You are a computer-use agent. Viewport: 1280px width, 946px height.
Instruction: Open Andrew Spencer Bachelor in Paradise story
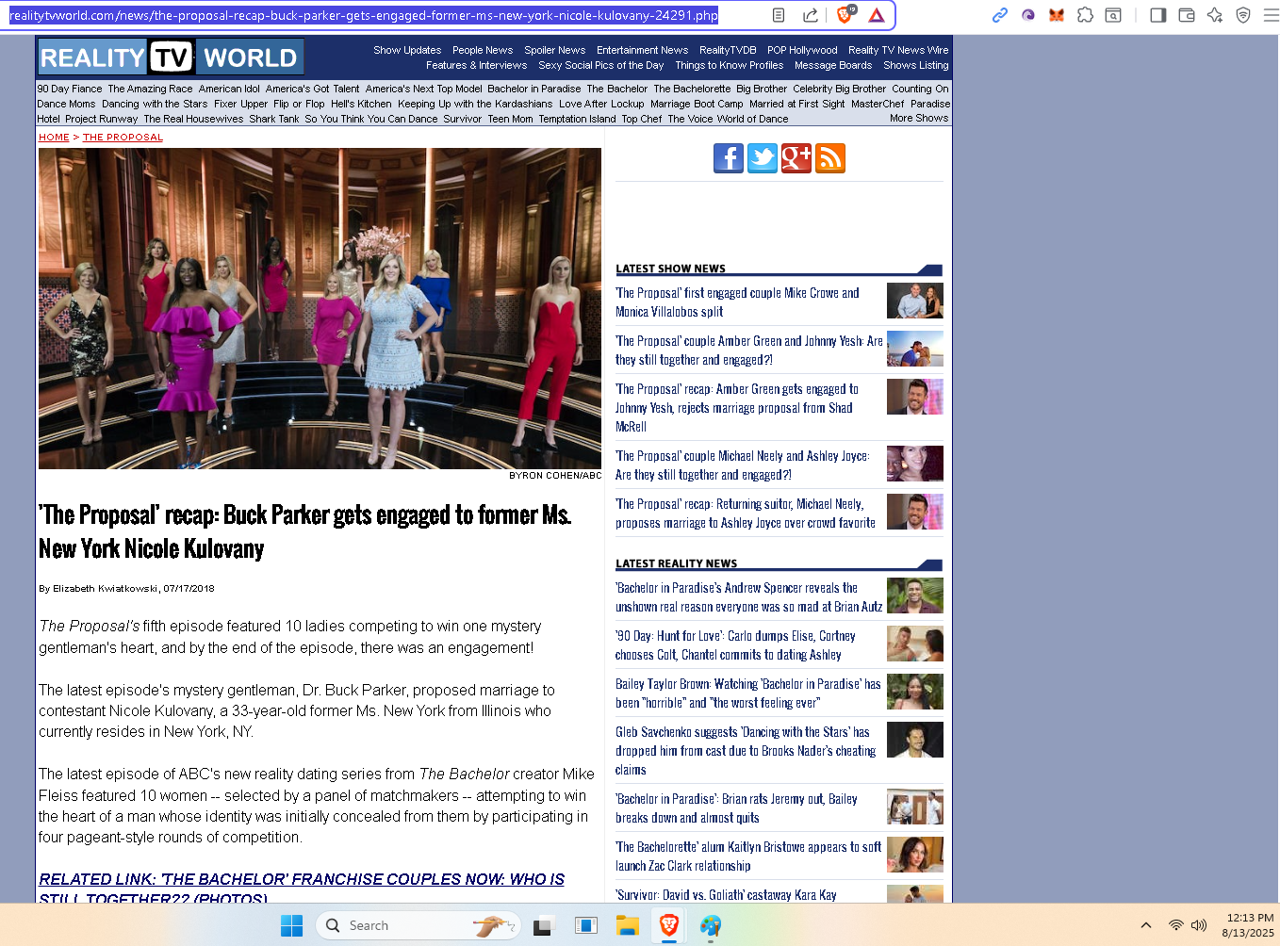pos(749,597)
